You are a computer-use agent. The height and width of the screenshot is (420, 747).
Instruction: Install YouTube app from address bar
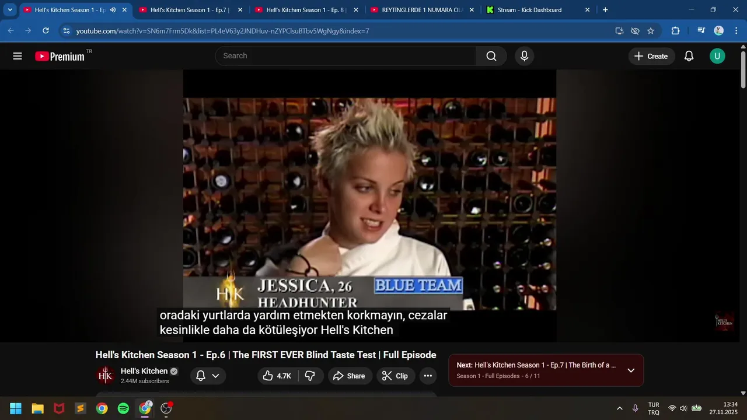pos(620,31)
